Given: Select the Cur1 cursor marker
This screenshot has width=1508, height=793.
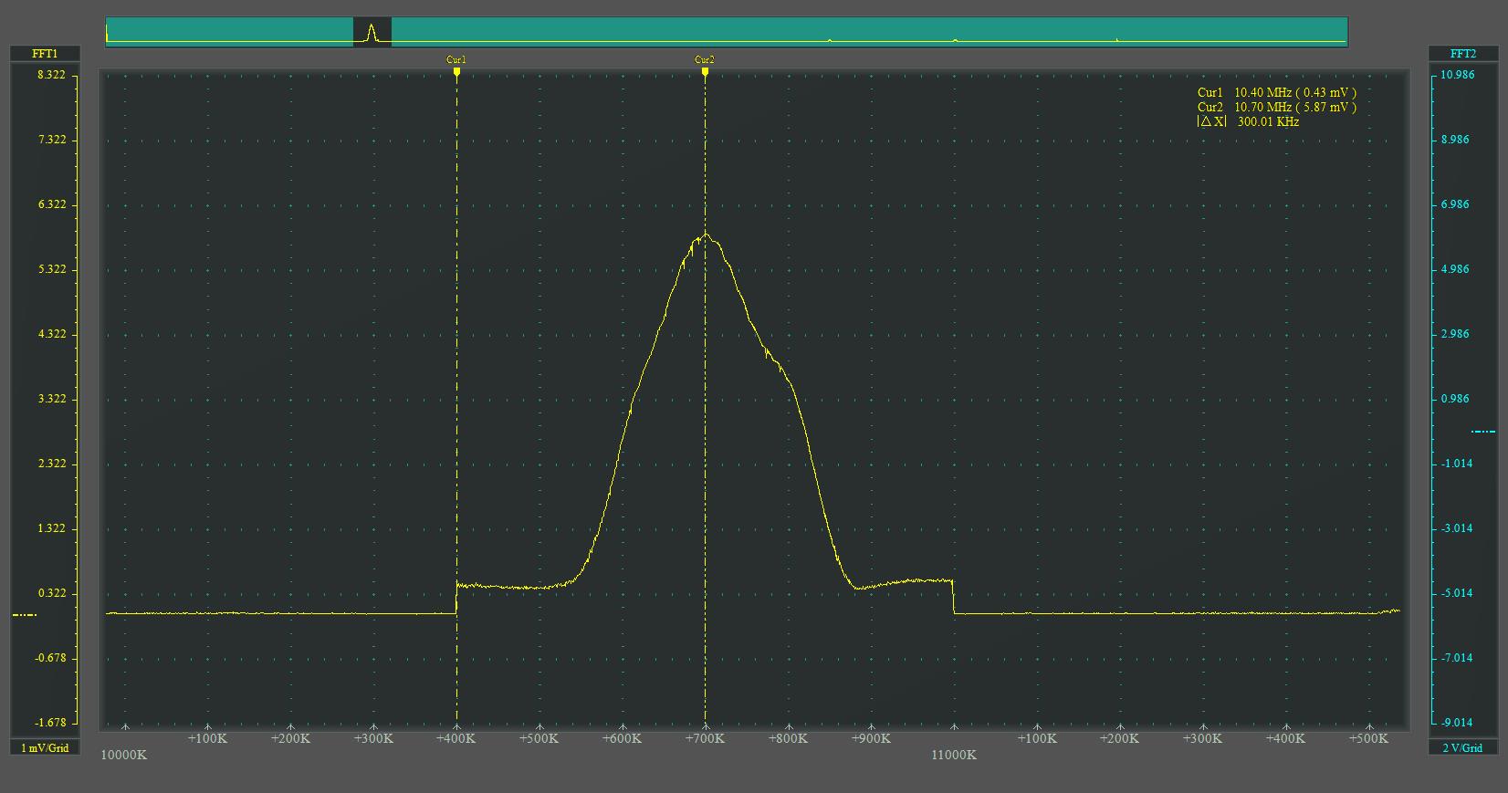Looking at the screenshot, I should [x=456, y=65].
